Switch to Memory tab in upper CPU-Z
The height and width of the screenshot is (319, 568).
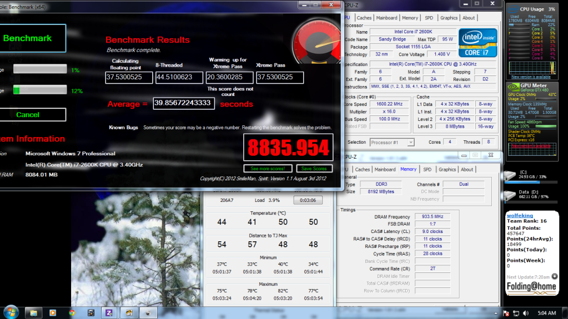coord(410,18)
